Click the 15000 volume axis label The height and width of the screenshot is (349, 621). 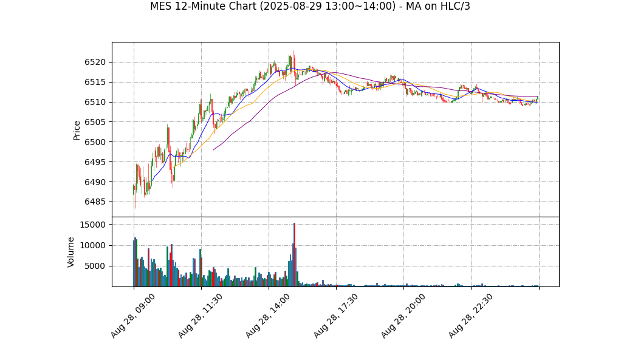click(x=92, y=225)
